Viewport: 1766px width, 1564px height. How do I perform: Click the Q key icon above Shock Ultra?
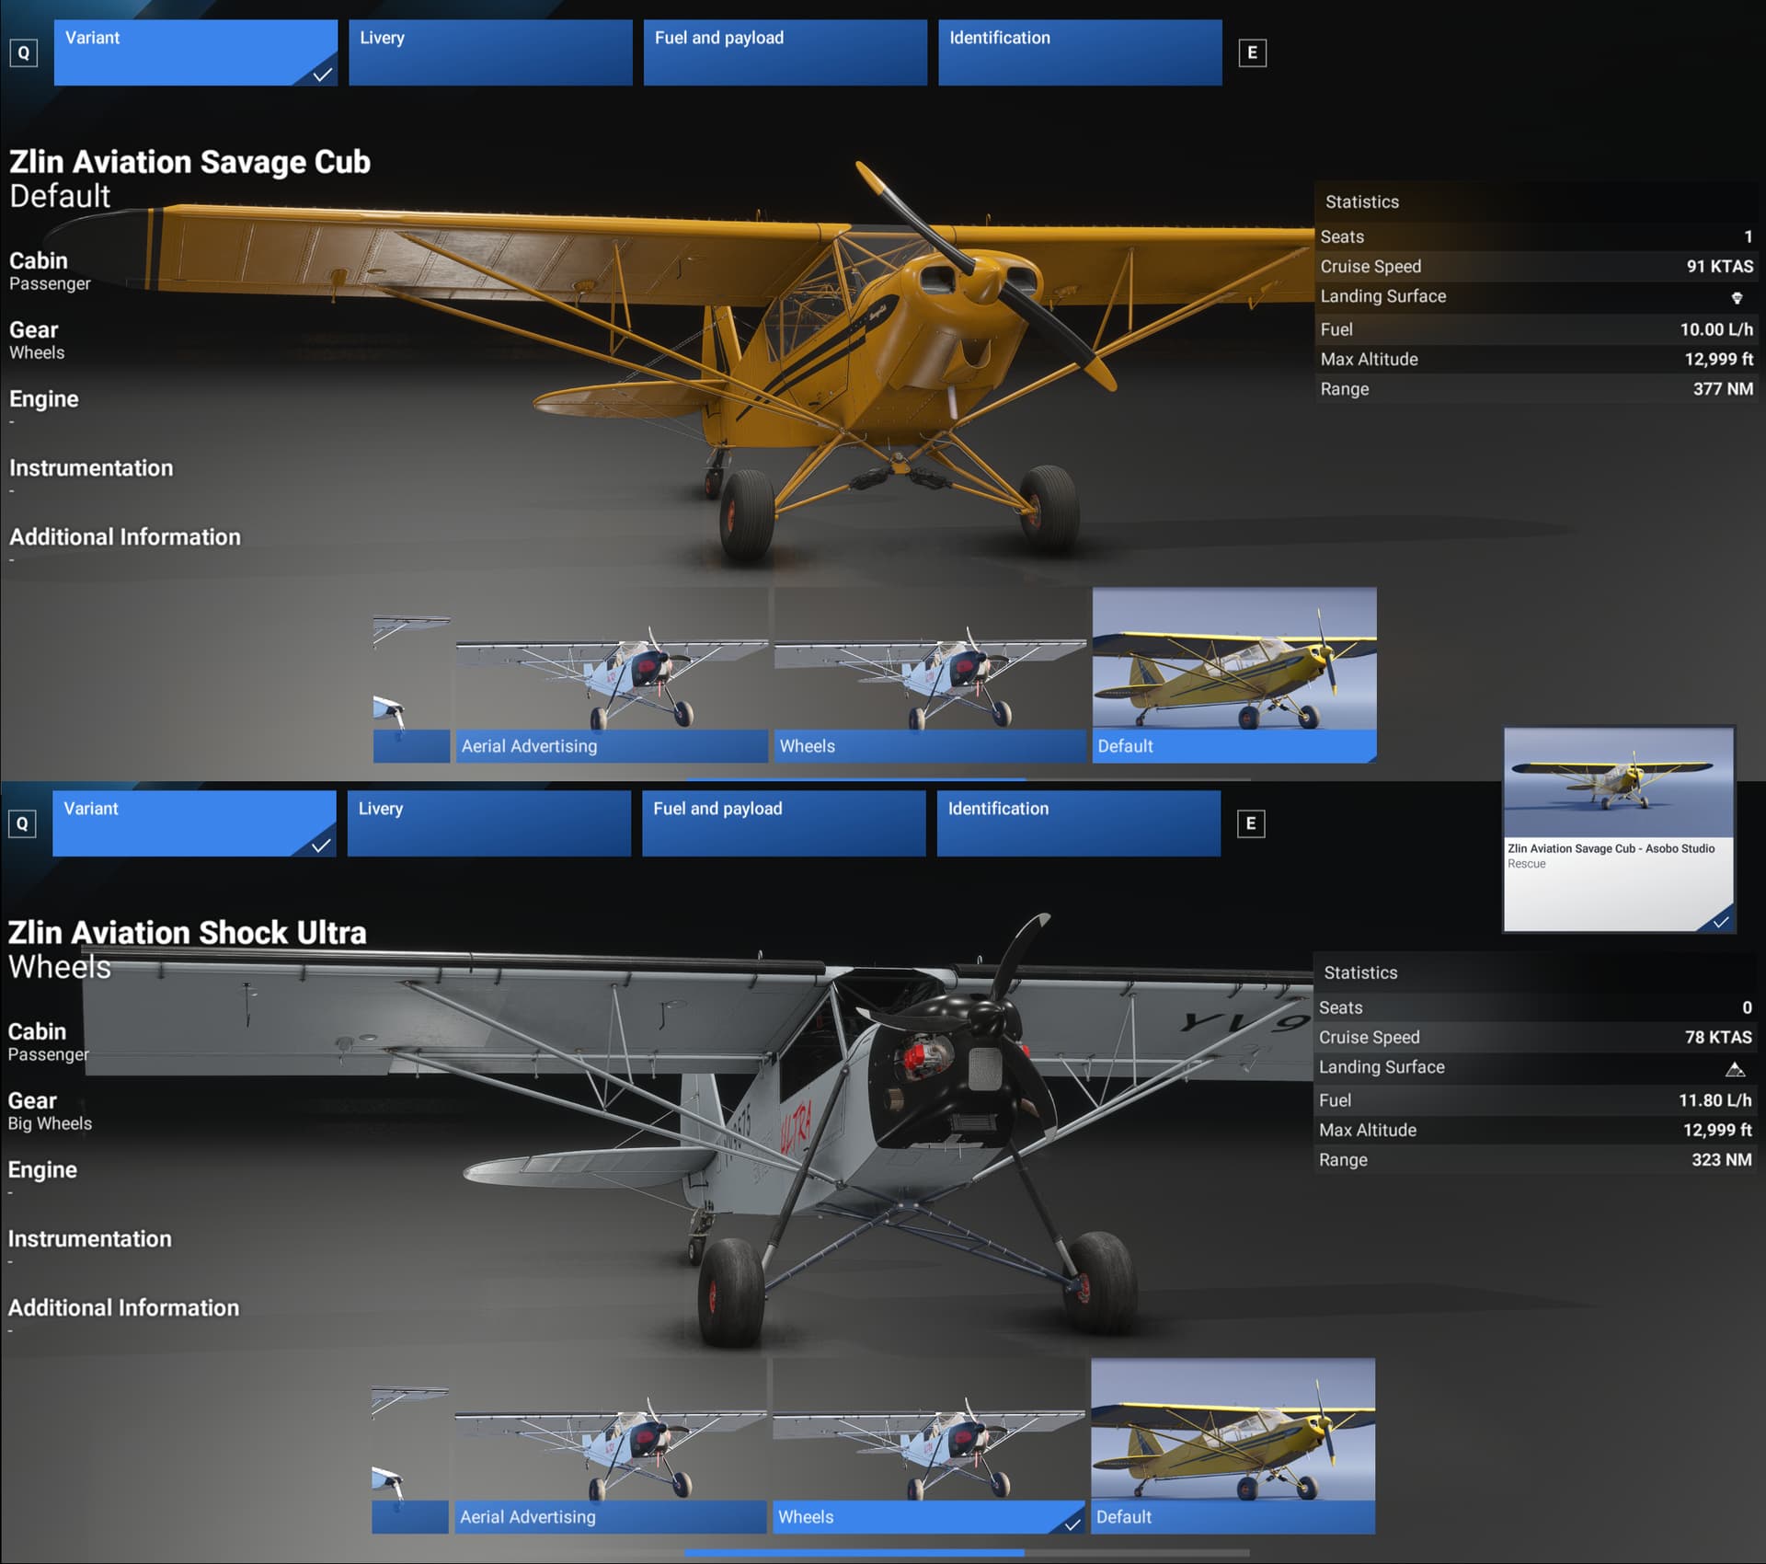tap(22, 823)
